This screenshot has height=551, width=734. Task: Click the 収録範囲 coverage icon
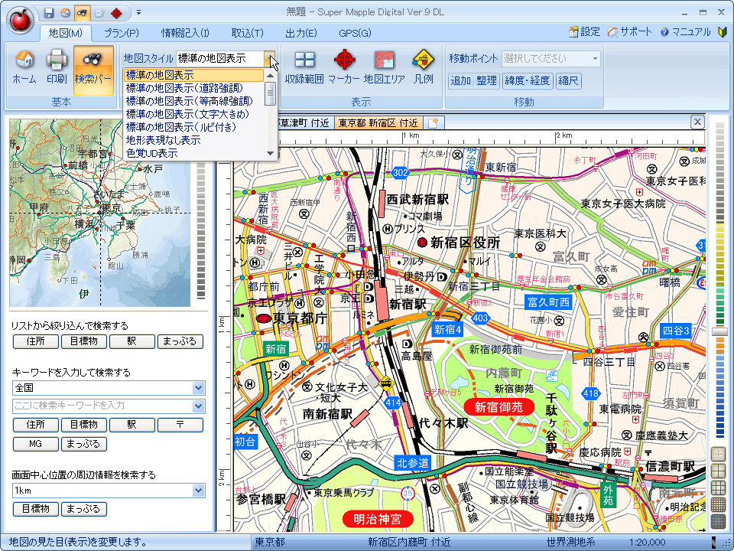tap(304, 67)
